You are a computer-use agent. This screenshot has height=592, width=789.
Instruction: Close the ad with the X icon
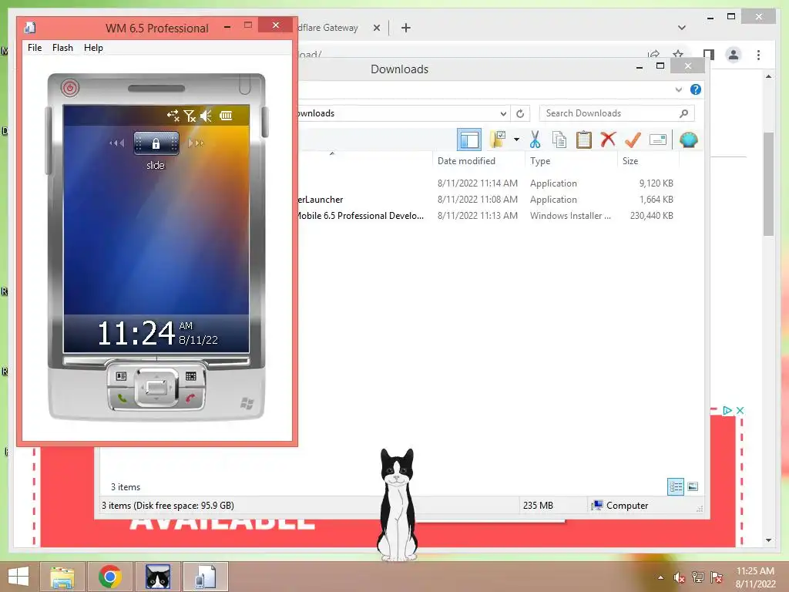[740, 410]
